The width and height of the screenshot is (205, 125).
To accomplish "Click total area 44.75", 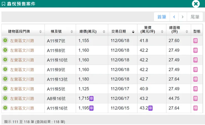I will click(x=174, y=98).
